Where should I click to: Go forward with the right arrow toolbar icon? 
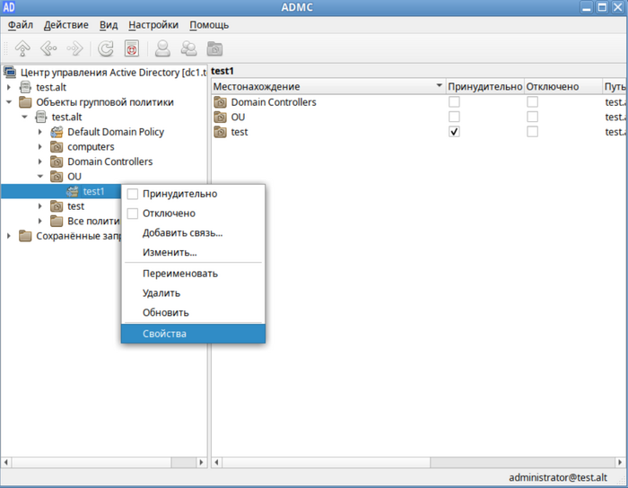pyautogui.click(x=74, y=48)
